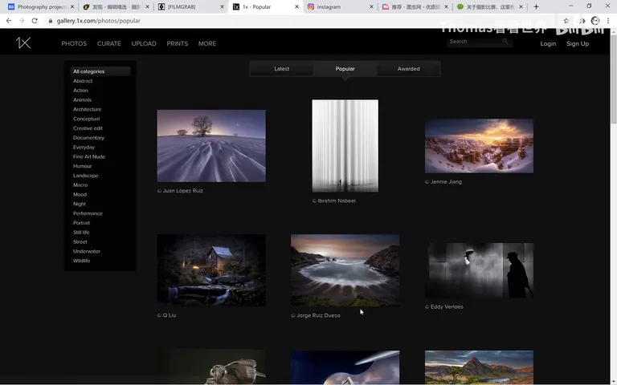The image size is (617, 385).
Task: Open the coastal cove seascape photo
Action: pos(345,270)
